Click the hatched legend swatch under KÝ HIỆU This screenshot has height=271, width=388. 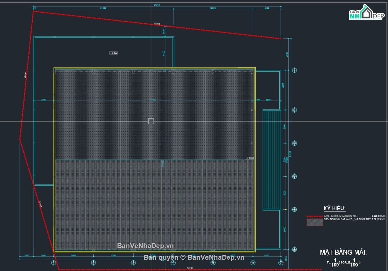315,222
